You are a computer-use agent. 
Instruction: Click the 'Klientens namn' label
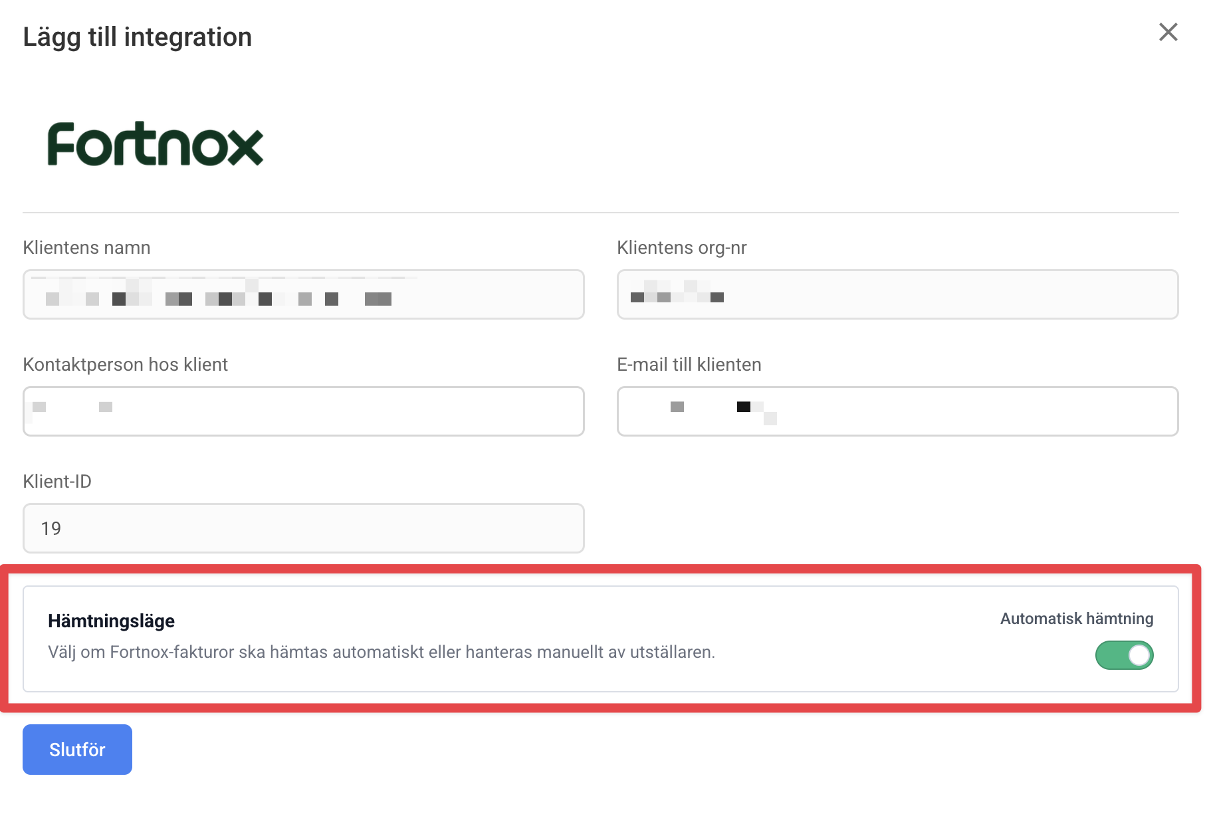point(86,248)
